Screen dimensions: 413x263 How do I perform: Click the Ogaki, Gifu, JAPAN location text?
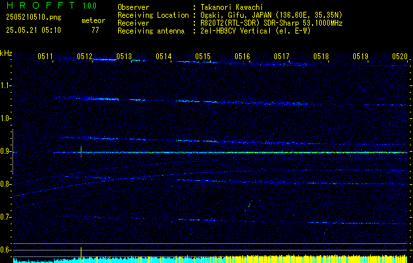click(x=271, y=15)
